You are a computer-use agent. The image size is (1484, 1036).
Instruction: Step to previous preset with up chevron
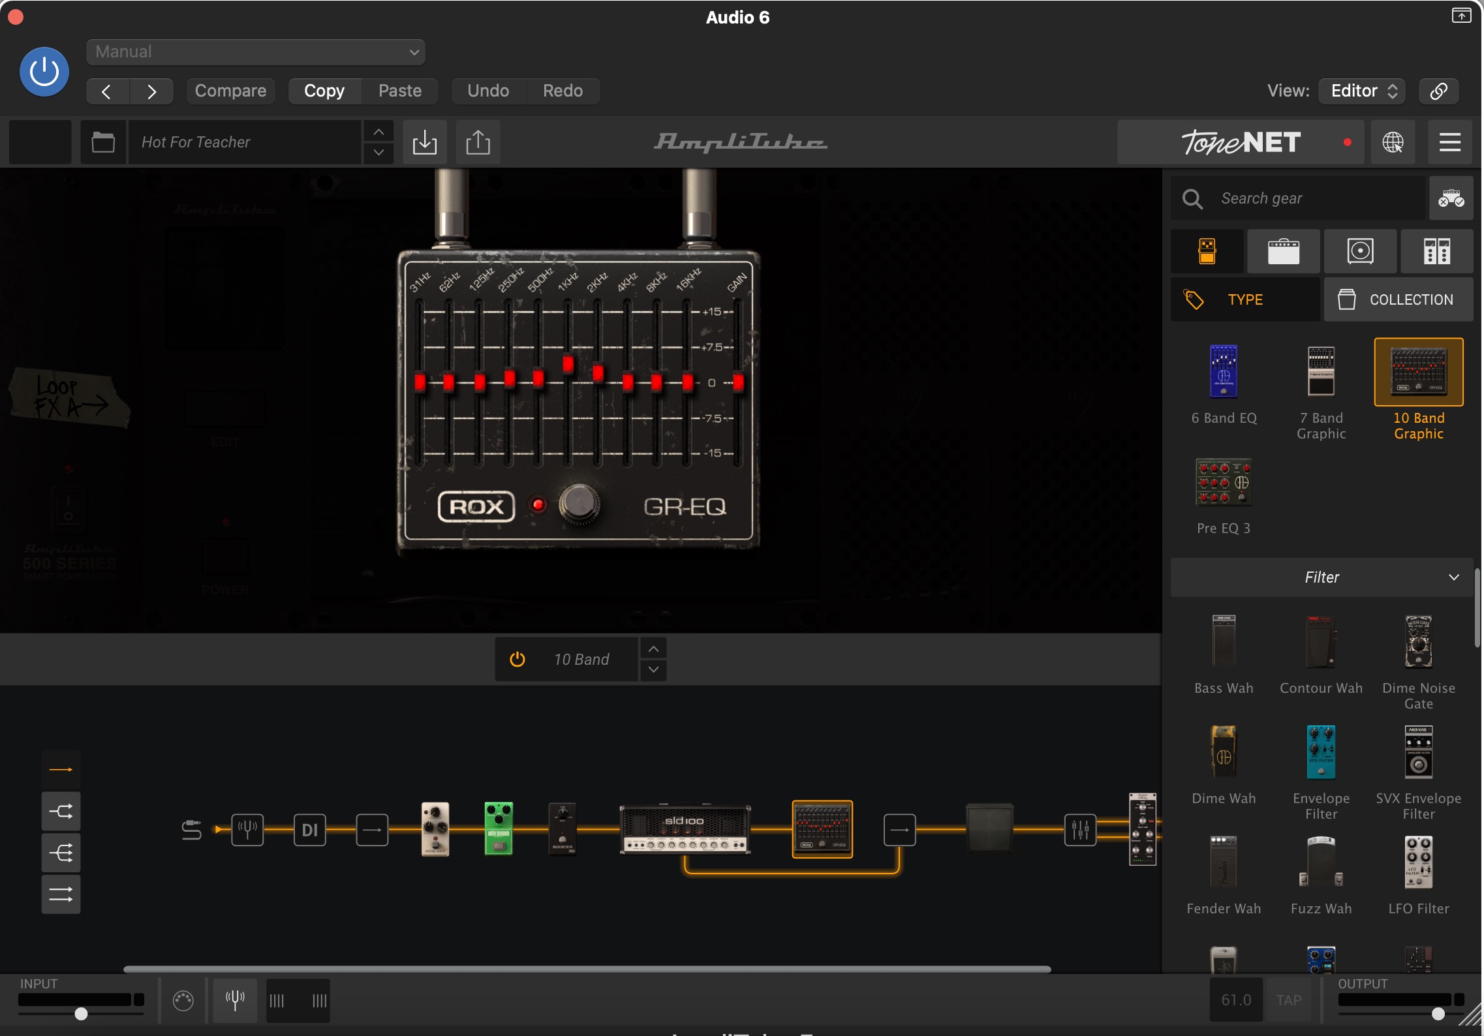pos(379,132)
